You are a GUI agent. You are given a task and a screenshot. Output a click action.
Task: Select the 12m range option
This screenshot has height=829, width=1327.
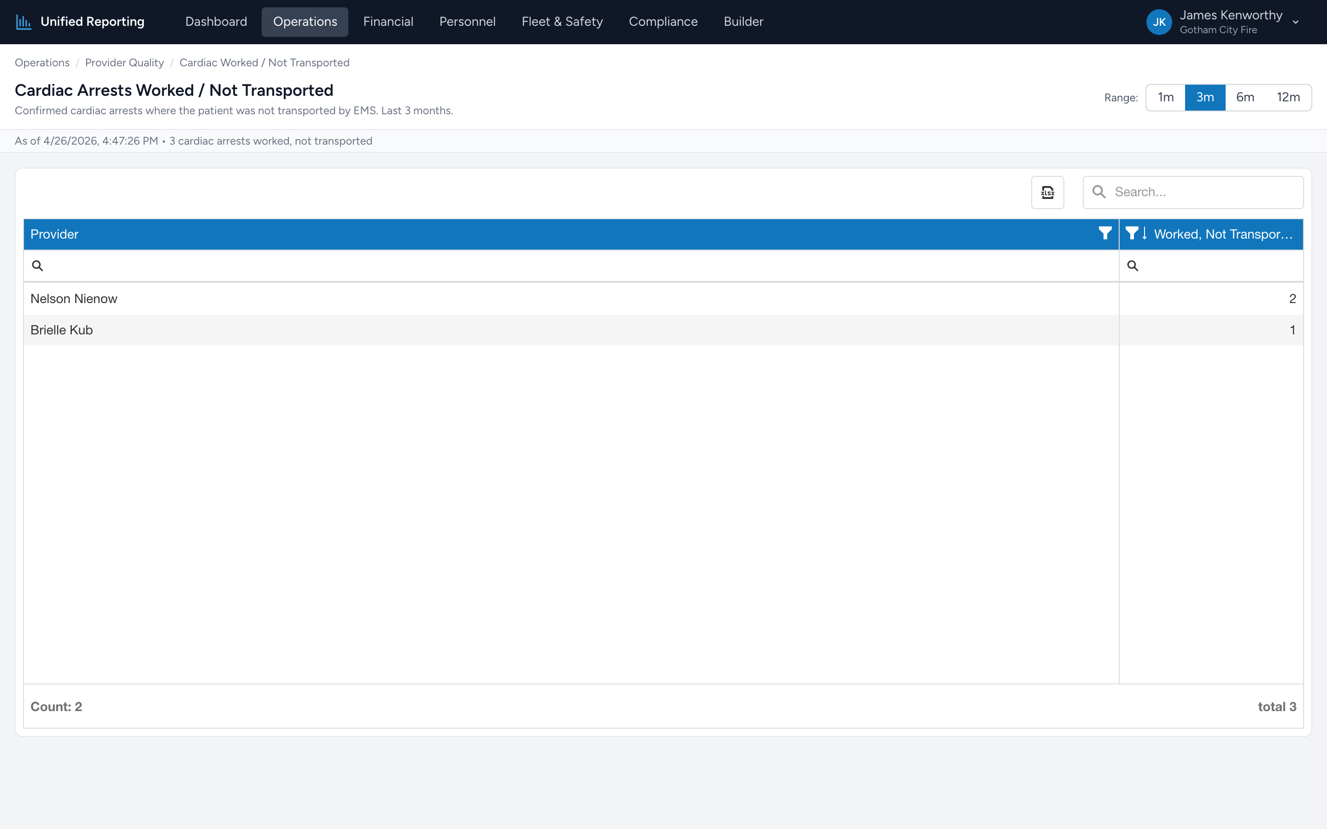click(x=1288, y=98)
